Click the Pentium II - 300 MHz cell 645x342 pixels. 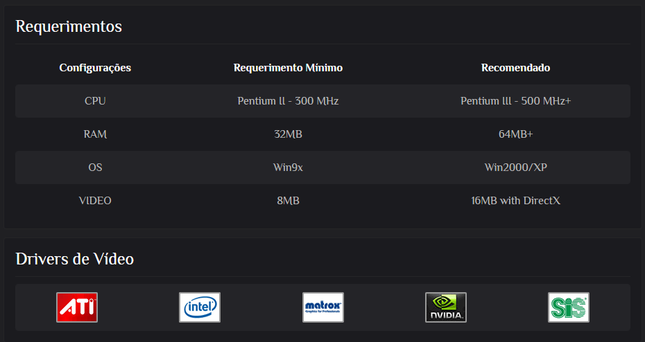pyautogui.click(x=288, y=101)
